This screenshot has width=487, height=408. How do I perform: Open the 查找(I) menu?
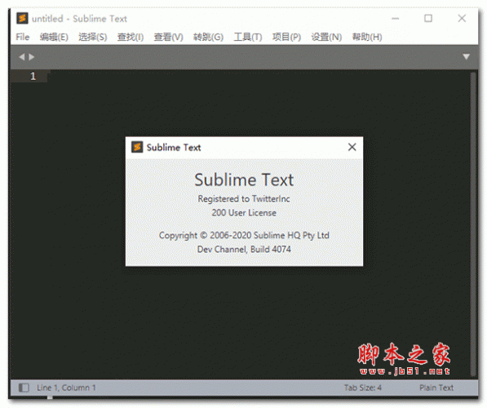[x=131, y=37]
